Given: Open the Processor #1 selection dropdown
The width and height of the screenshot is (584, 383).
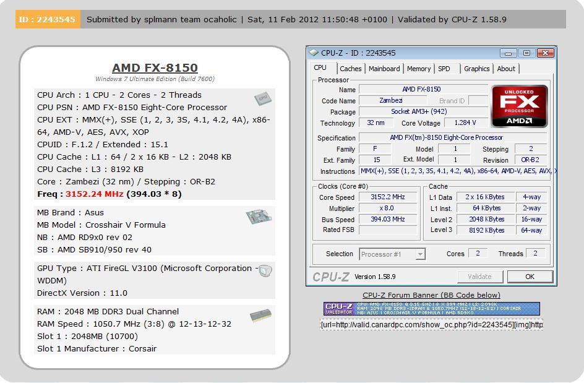Looking at the screenshot, I should 392,254.
